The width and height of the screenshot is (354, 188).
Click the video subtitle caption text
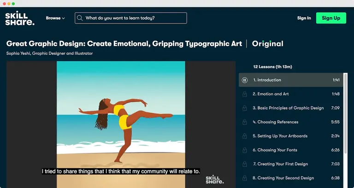[121, 171]
